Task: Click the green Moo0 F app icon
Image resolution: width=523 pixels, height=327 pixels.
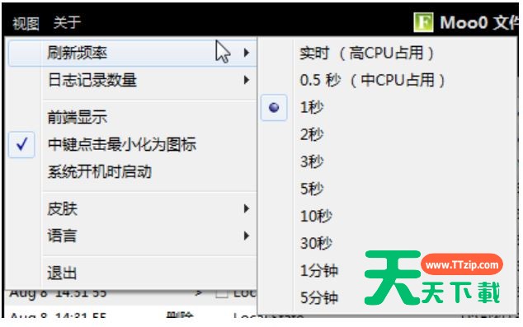Action: coord(423,22)
